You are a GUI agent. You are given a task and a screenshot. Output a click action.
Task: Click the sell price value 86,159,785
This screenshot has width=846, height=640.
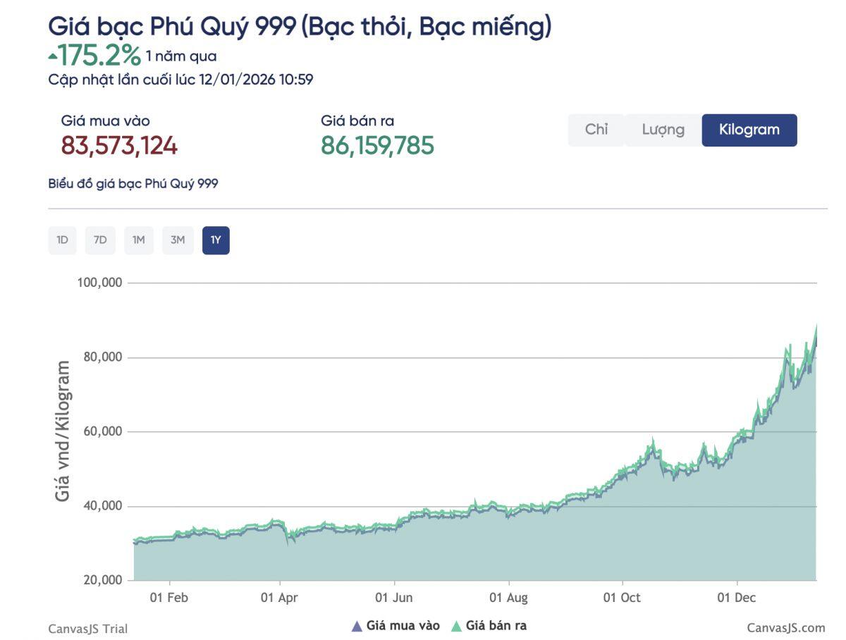click(377, 145)
